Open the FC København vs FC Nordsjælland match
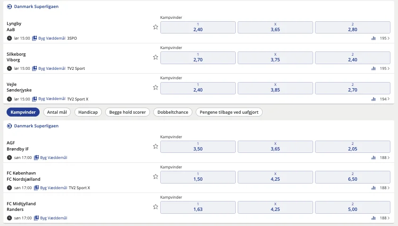Image resolution: width=398 pixels, height=226 pixels. [24, 176]
